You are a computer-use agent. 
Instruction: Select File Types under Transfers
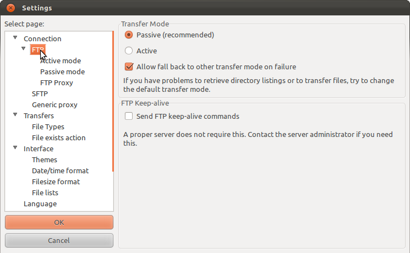(48, 127)
